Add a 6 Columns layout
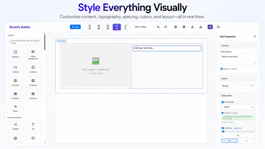Viewport: 265px width, 149px height. 33,95
